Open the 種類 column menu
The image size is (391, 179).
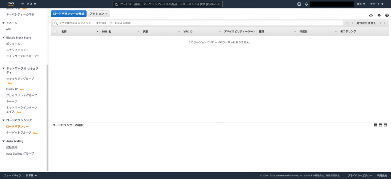[x=295, y=32]
